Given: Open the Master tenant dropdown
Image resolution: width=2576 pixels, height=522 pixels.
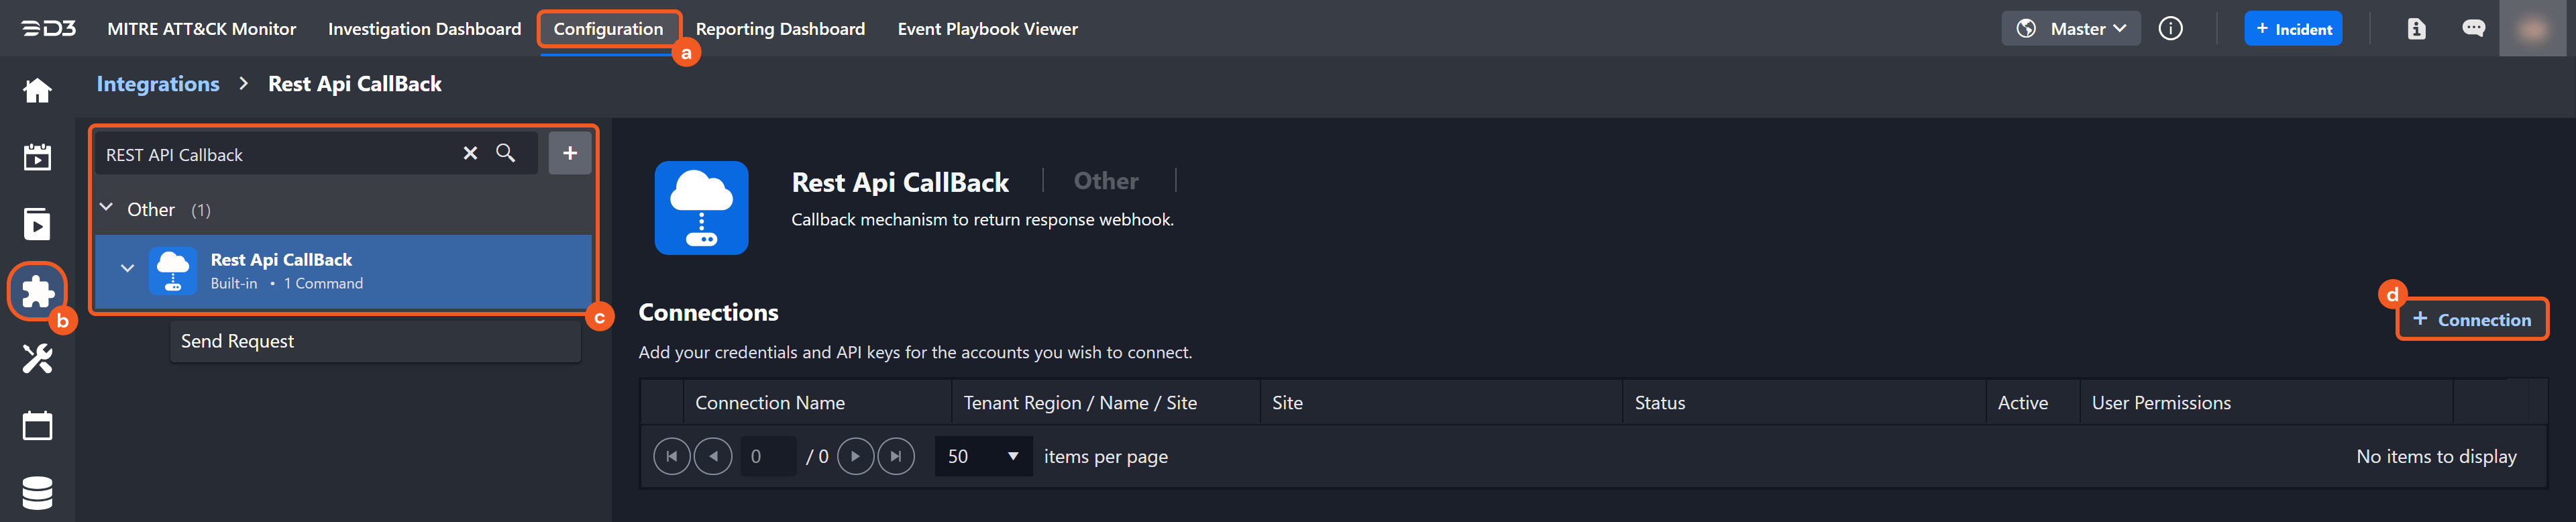Looking at the screenshot, I should pyautogui.click(x=2070, y=28).
